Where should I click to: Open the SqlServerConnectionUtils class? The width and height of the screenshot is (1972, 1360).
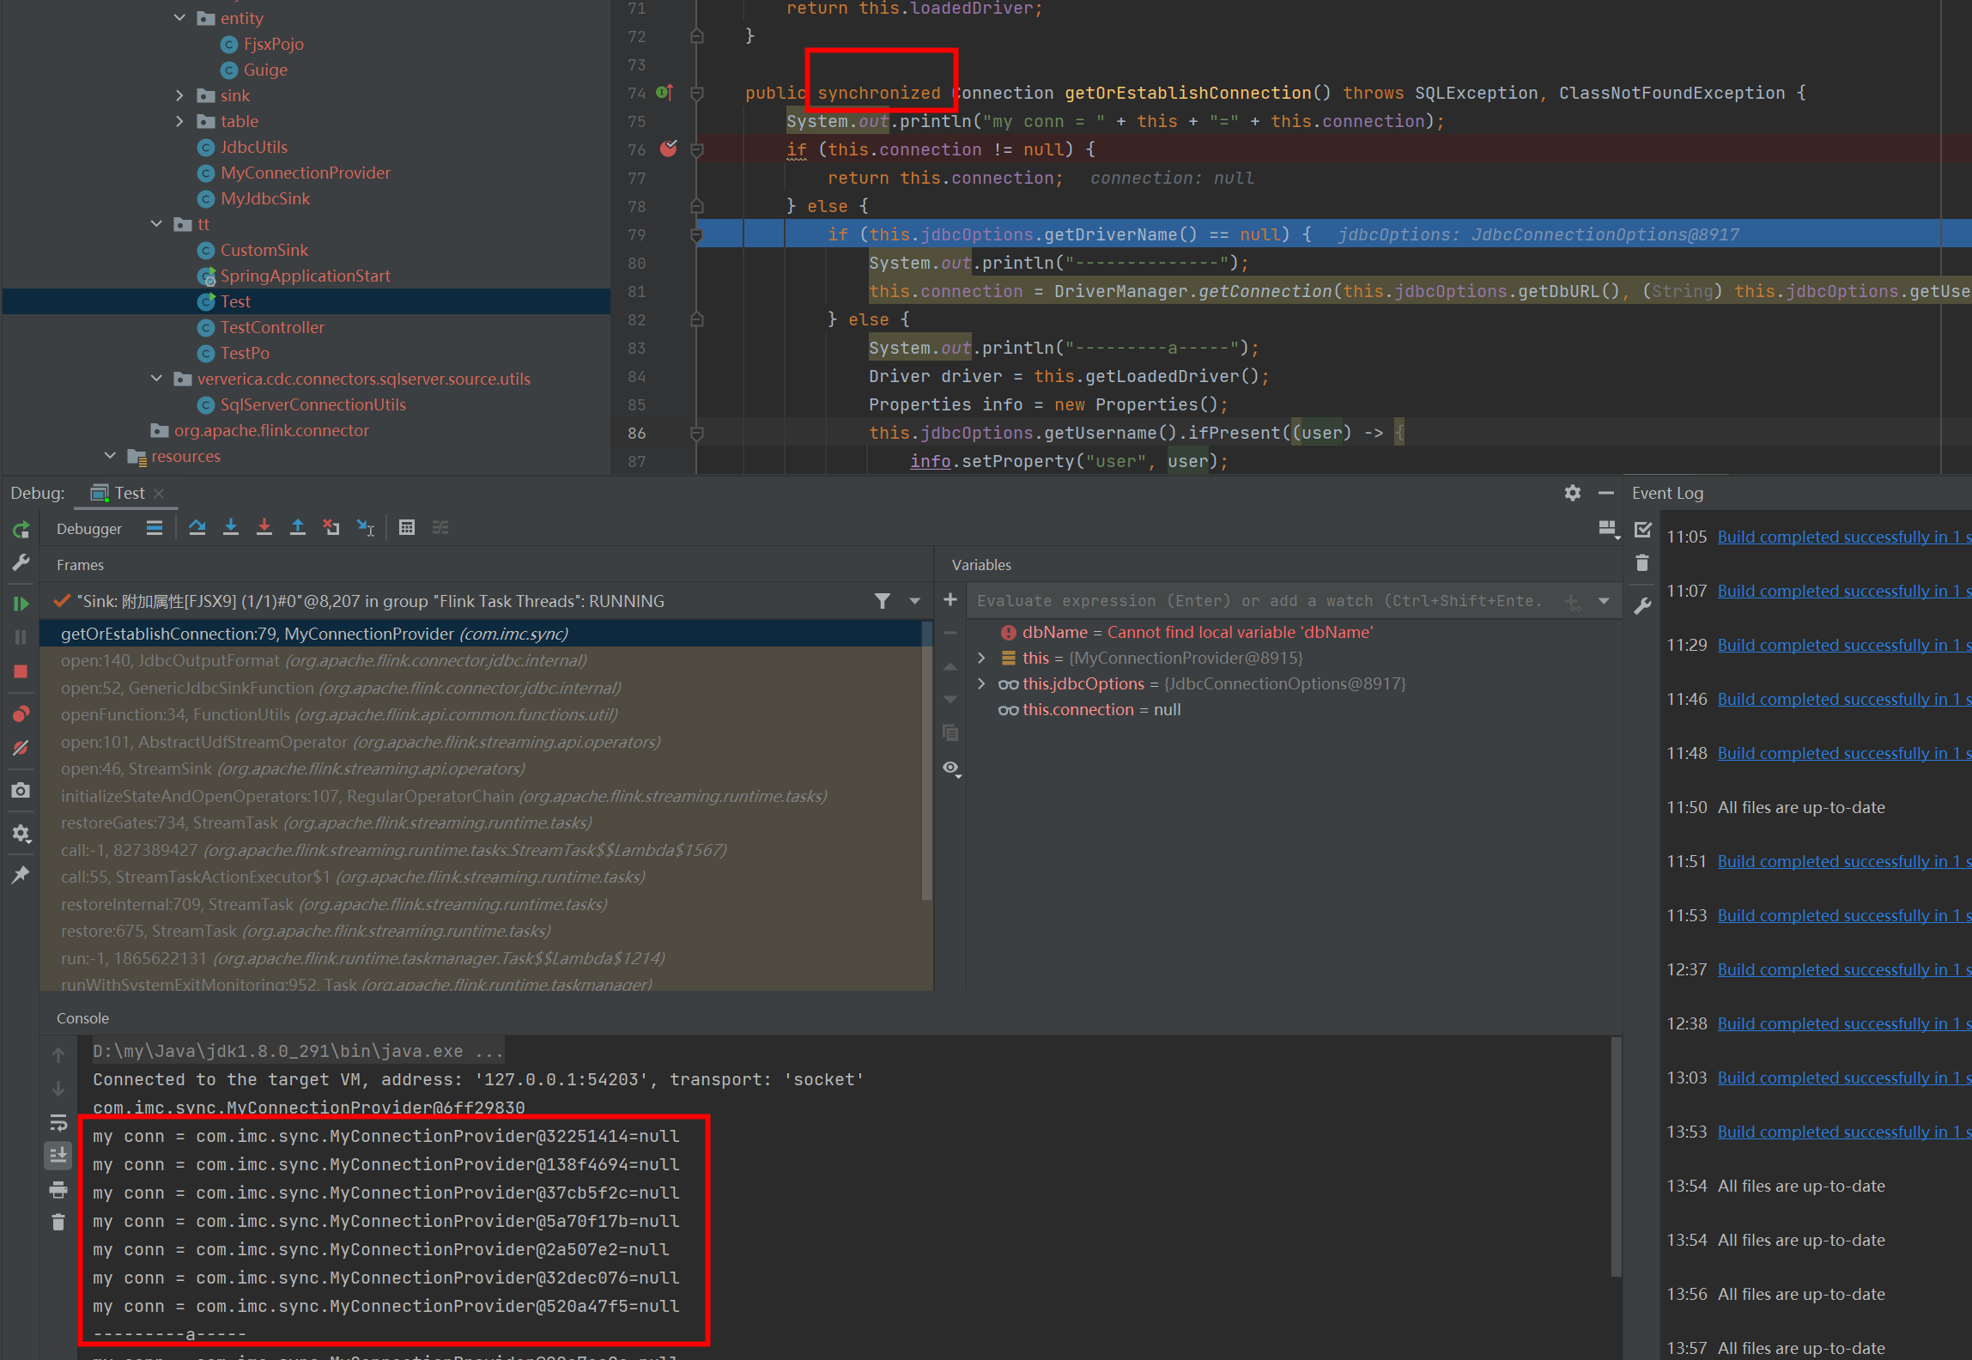coord(312,404)
